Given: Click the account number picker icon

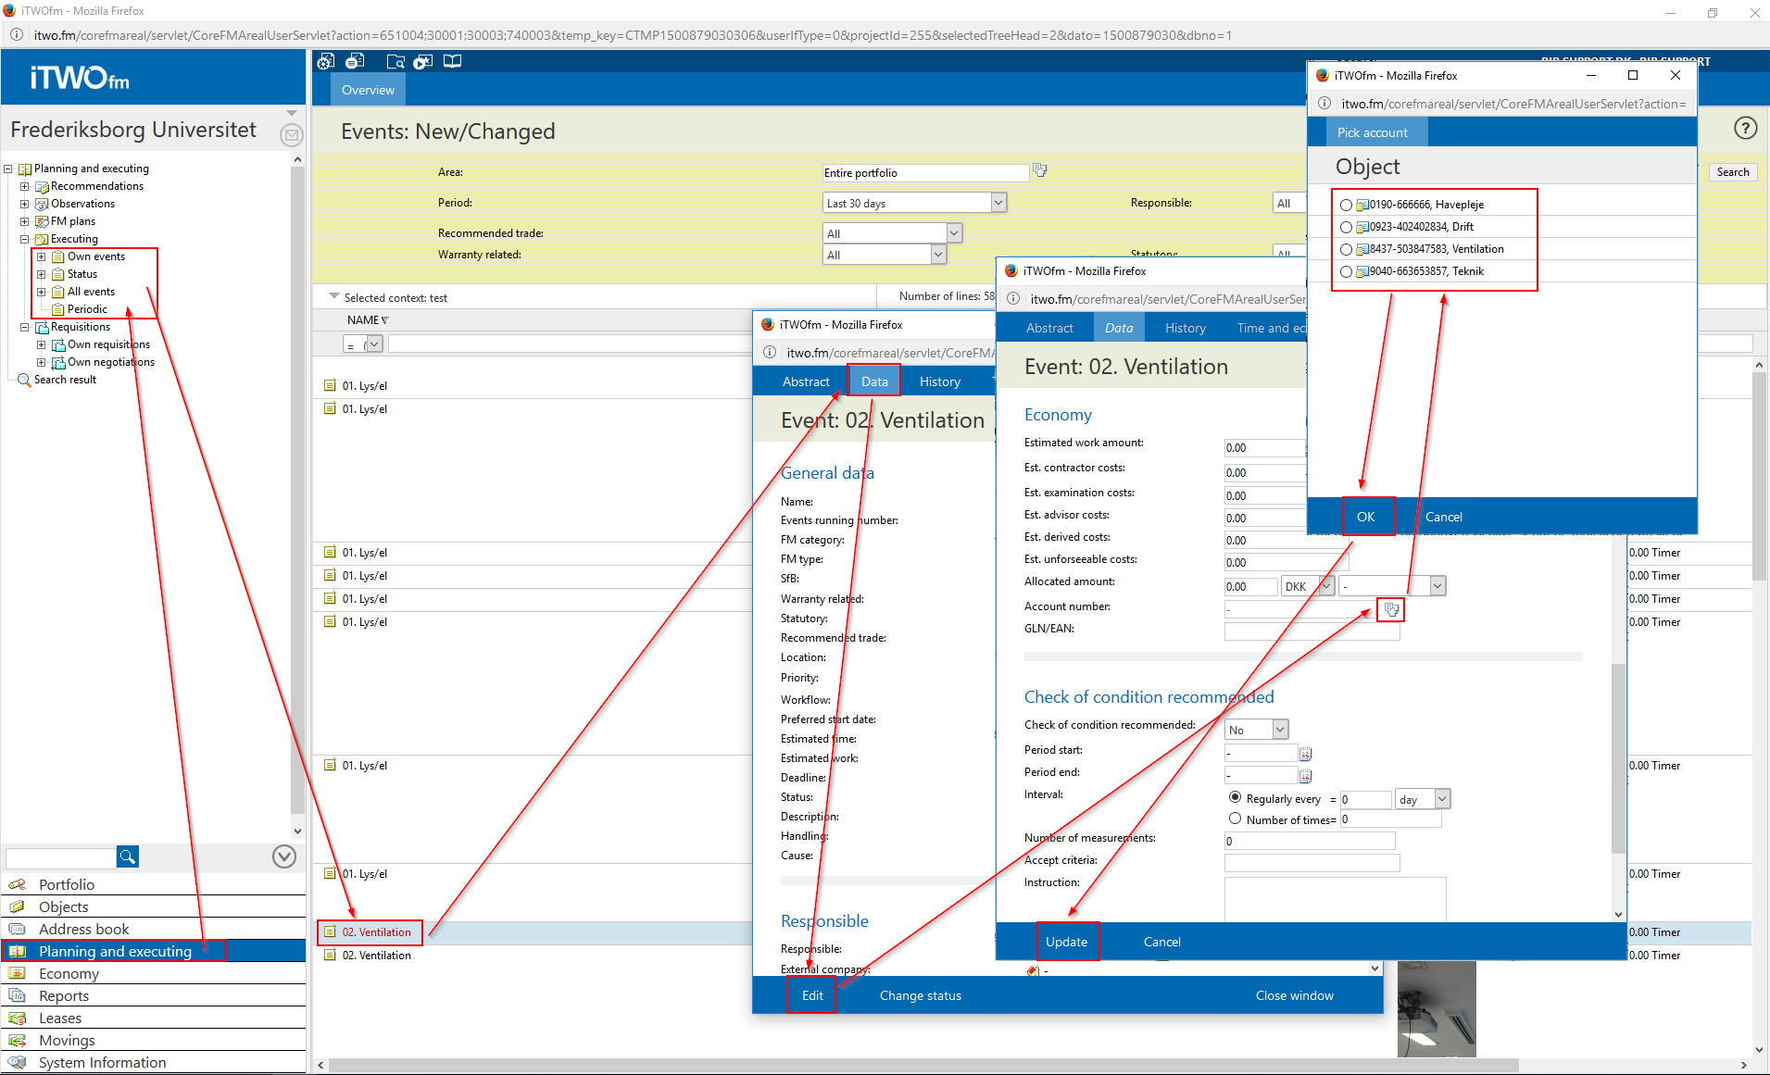Looking at the screenshot, I should coord(1390,609).
